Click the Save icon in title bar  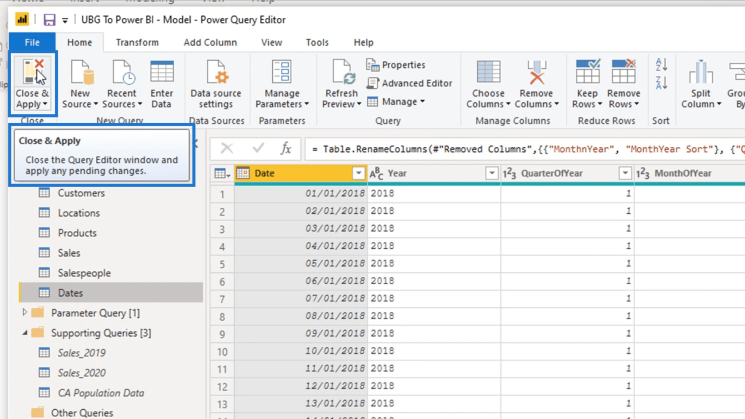[49, 20]
